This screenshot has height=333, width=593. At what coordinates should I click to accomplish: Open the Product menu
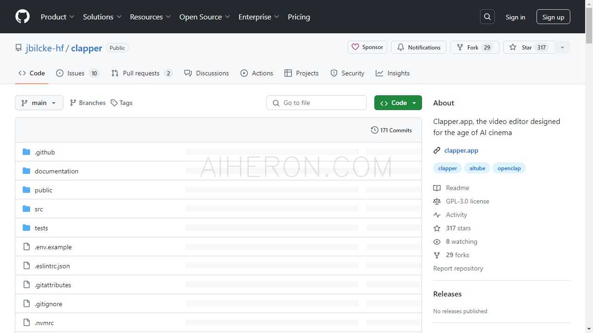click(x=57, y=17)
